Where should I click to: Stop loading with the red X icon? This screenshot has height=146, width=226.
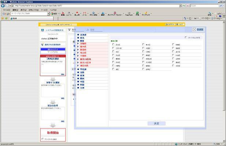tap(188, 6)
